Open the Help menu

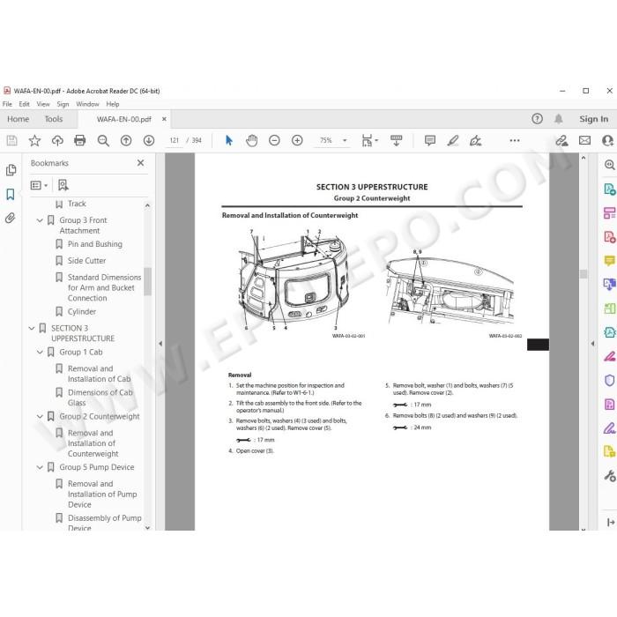[x=113, y=104]
